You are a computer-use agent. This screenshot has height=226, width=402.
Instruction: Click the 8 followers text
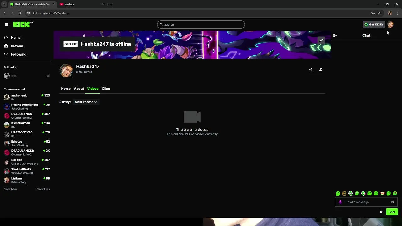pos(84,72)
